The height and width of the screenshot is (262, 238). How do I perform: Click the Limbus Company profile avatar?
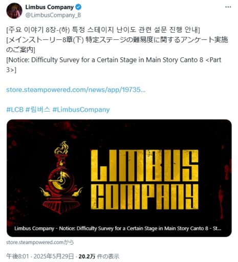pos(14,11)
